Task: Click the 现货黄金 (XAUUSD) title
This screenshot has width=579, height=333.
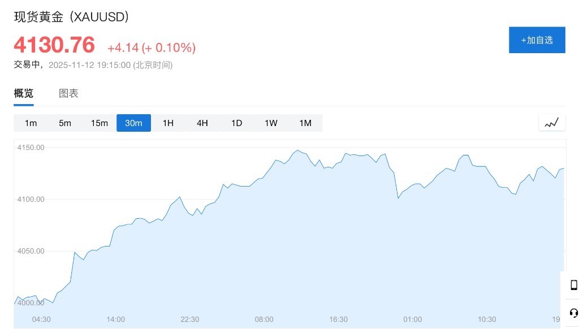Action: (x=72, y=17)
